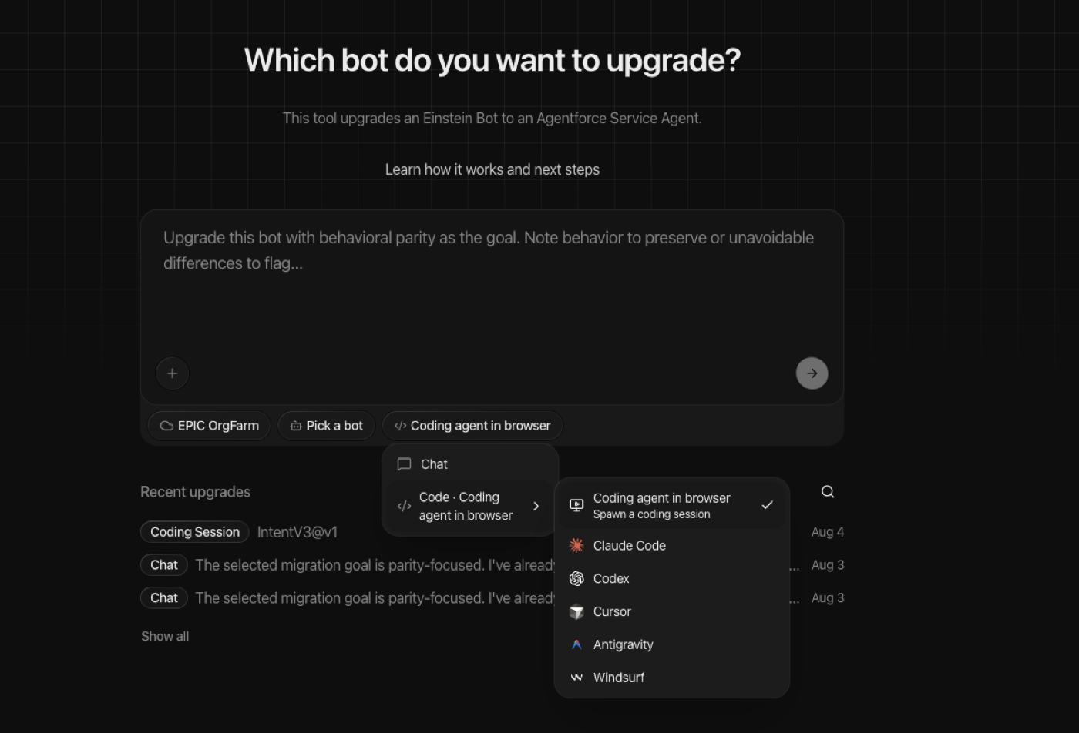Select Code · Coding agent in browser item

(470, 507)
